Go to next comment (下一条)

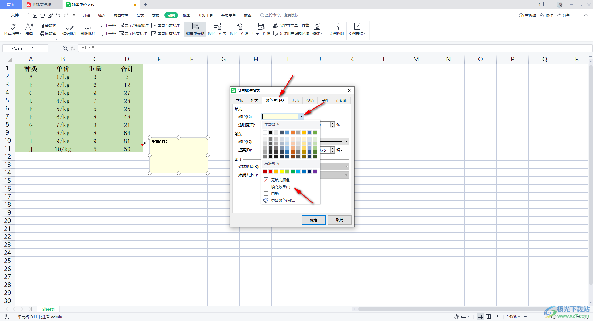(x=107, y=33)
